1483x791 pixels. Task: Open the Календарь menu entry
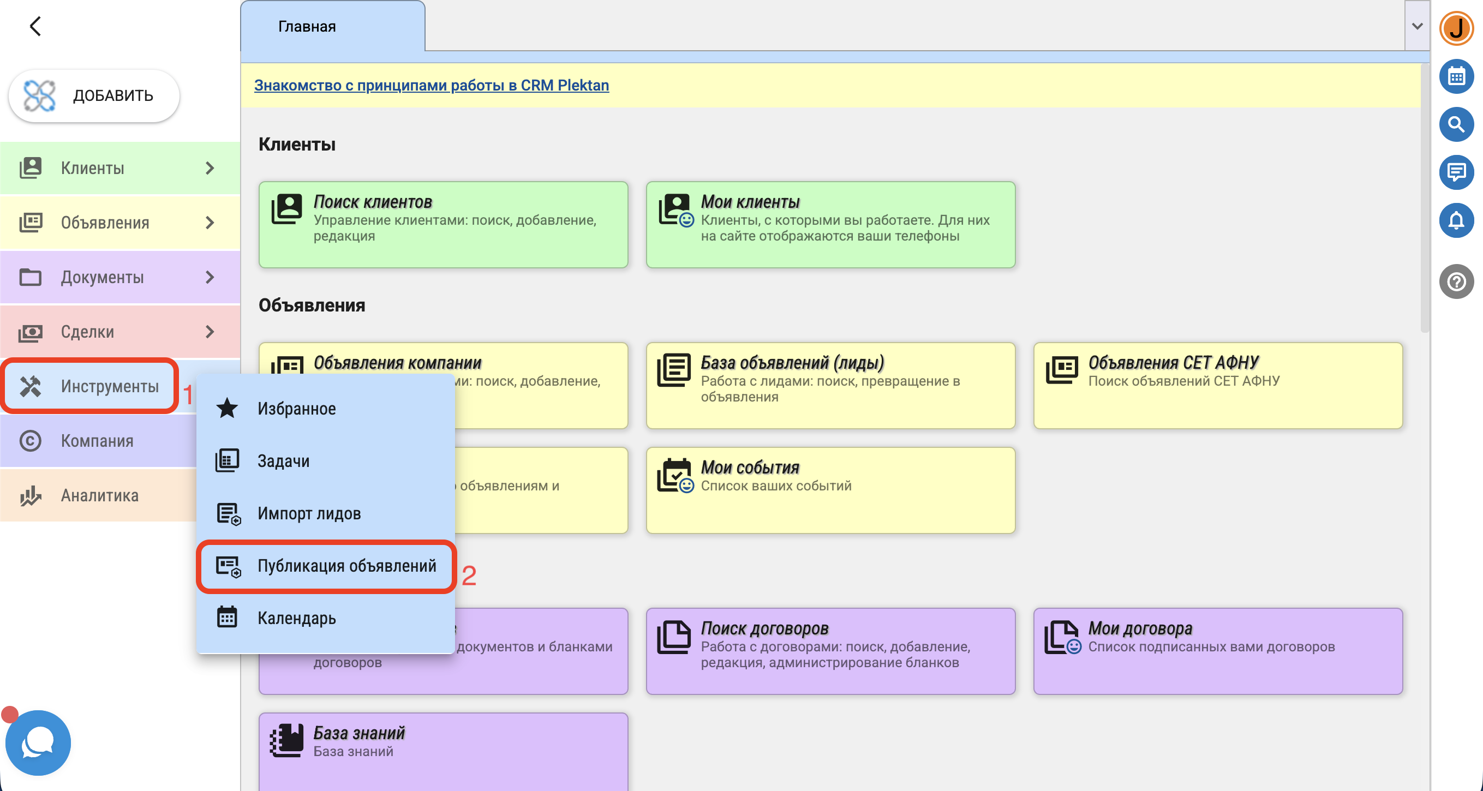coord(296,618)
